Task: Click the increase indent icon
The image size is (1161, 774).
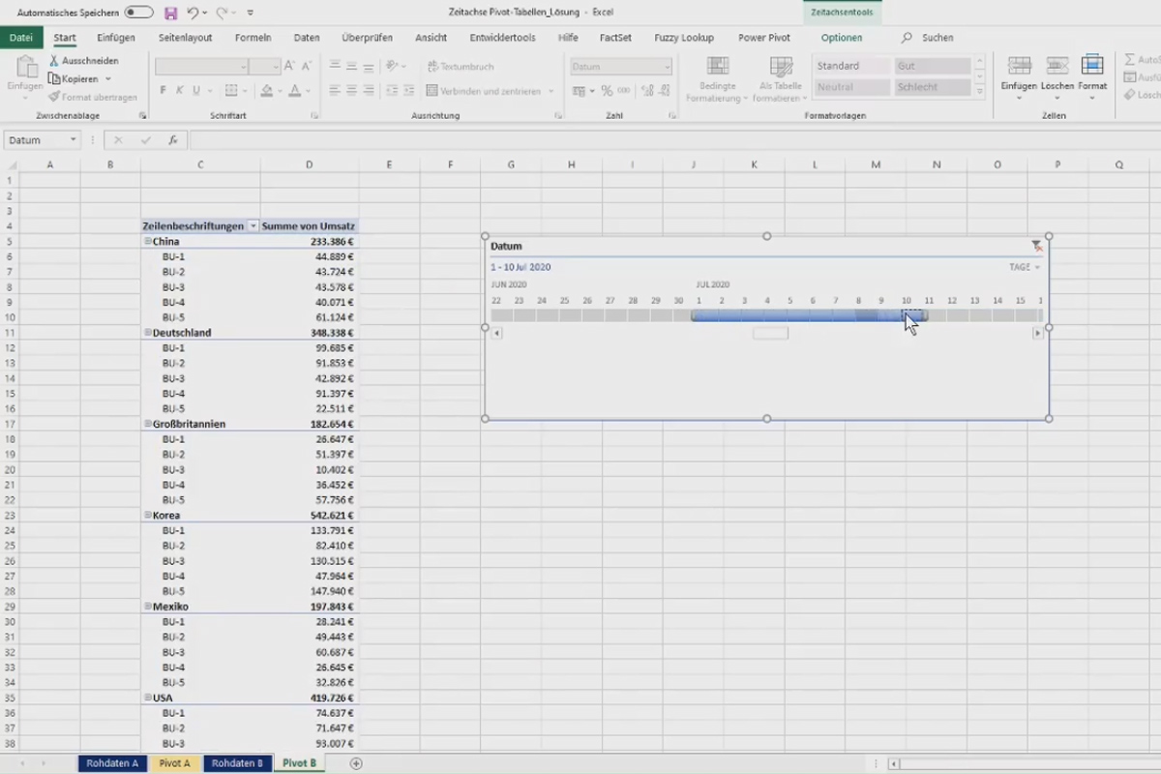Action: click(x=407, y=90)
